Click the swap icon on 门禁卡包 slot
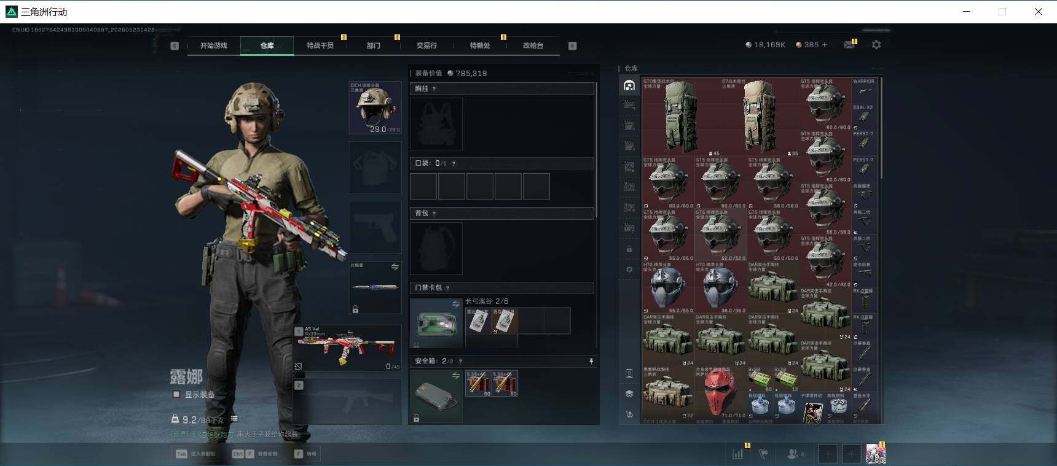 456,304
